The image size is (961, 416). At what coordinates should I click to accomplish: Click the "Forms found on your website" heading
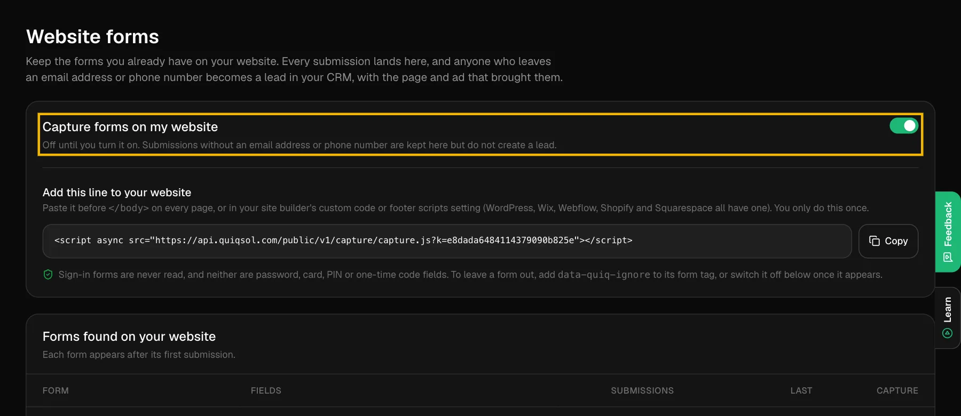click(129, 337)
